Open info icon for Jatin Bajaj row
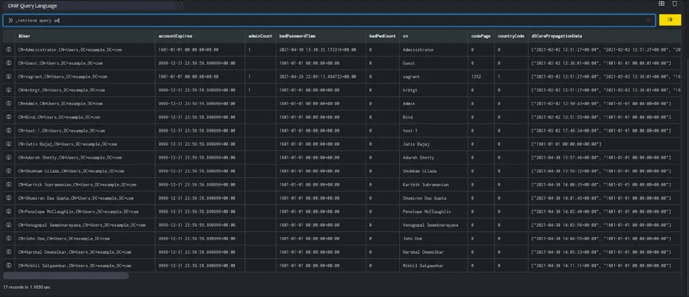The height and width of the screenshot is (297, 689). pos(8,144)
